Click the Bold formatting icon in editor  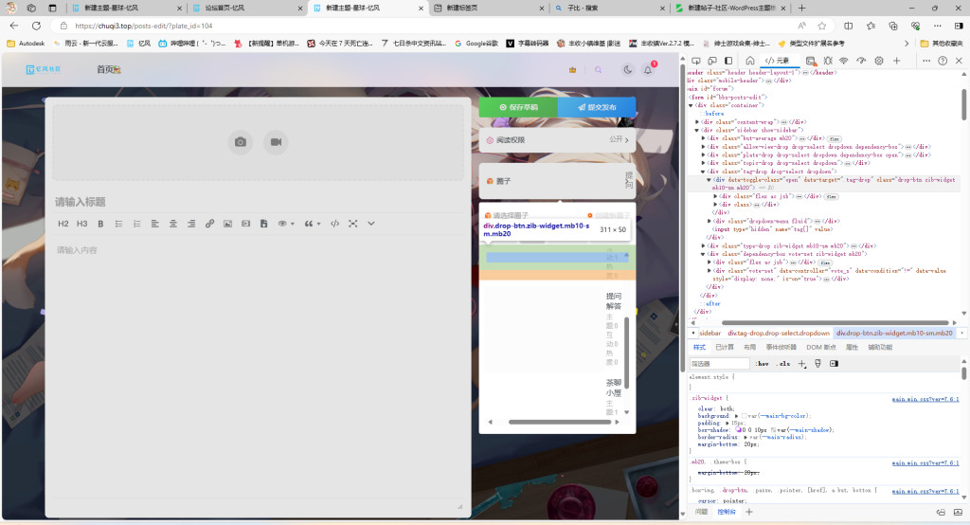pos(101,224)
